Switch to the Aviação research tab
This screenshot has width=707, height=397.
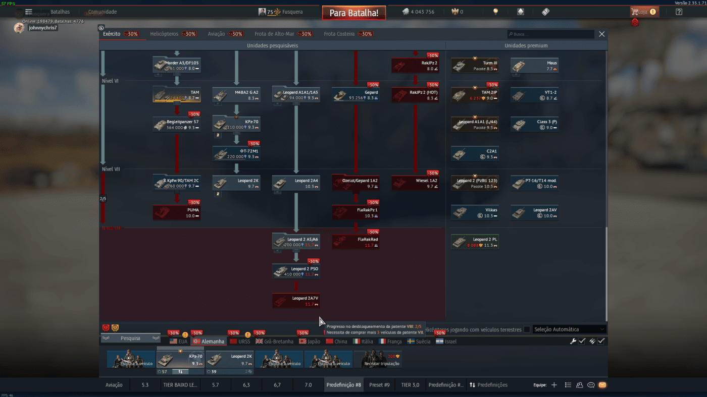click(x=226, y=34)
